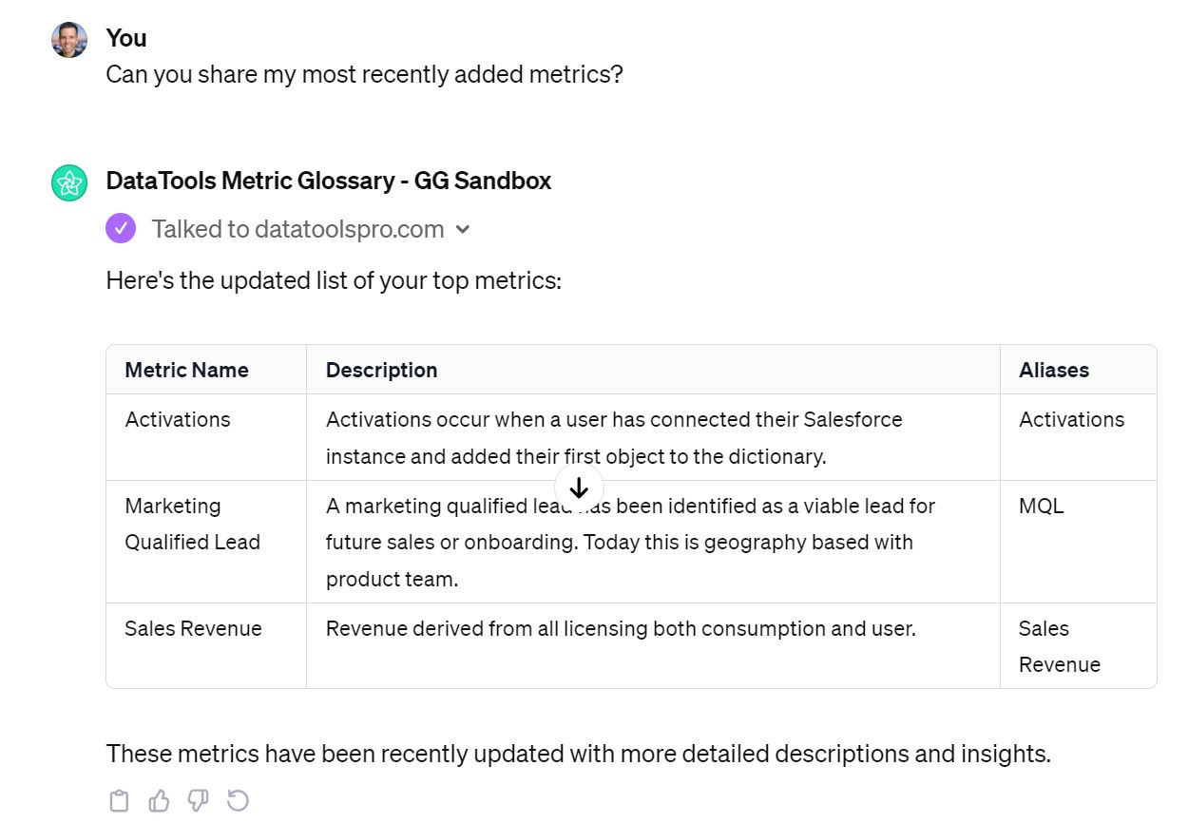1188x823 pixels.
Task: Click the 'Talked to datatoolspro.com' text
Action: pyautogui.click(x=297, y=229)
